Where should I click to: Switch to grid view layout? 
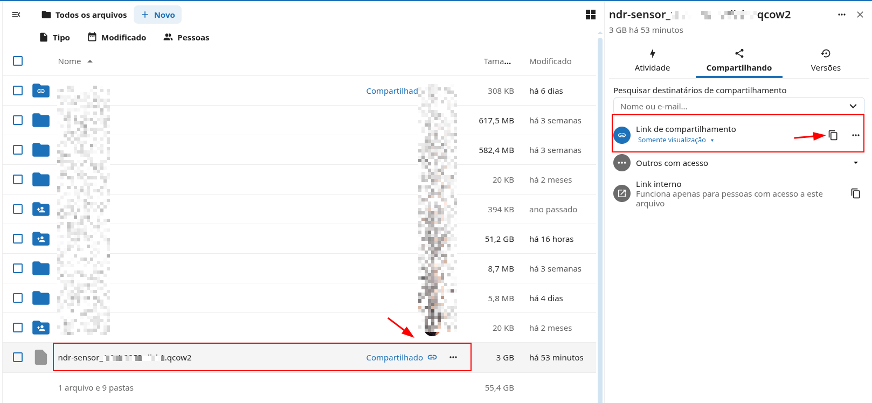591,15
